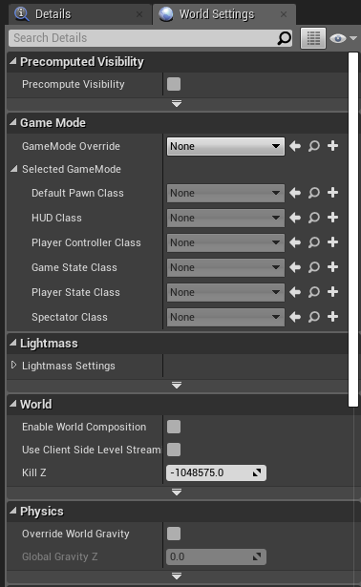This screenshot has width=361, height=587.
Task: Use selected asset arrow for Player State Class
Action: tap(295, 292)
